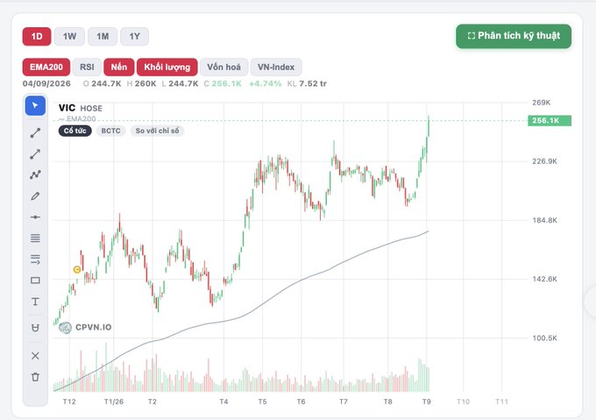Click the X remove drawing icon
This screenshot has height=420, width=596.
[x=35, y=356]
